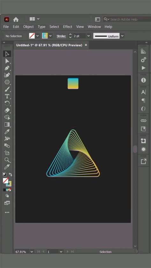This screenshot has width=151, height=268.
Task: Expand the left toolbar panel arrows
Action: (4, 43)
